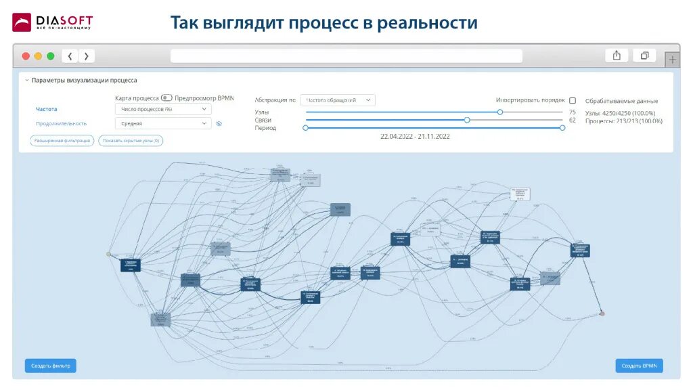
Task: Open the Средняя duration dropdown
Action: (163, 124)
